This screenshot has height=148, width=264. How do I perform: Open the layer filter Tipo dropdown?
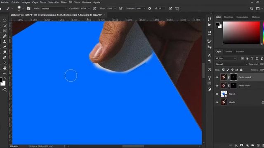[x=226, y=58]
